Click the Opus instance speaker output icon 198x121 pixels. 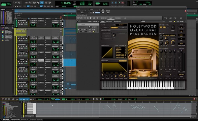coord(79,30)
